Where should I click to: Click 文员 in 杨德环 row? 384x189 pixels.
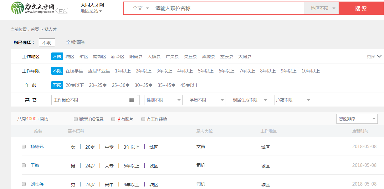coord(201,147)
